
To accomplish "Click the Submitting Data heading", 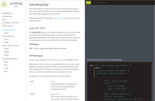I will pyautogui.click(x=39, y=5).
